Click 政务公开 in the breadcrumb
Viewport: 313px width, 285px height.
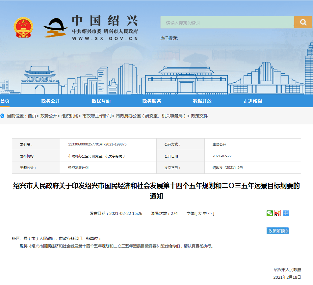pos(49,116)
